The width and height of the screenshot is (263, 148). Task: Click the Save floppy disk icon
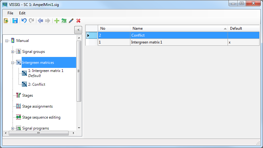pyautogui.click(x=15, y=21)
